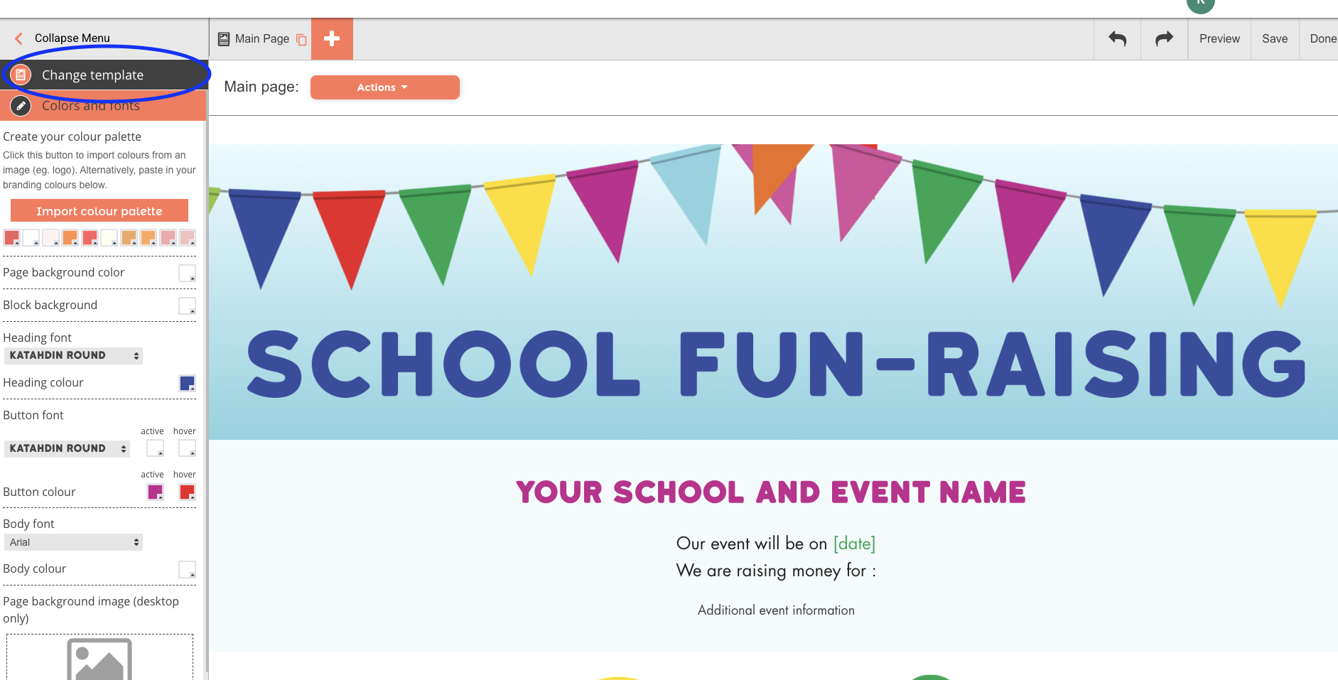Screen dimensions: 1338x680
Task: Click the user avatar at top
Action: click(x=1200, y=4)
